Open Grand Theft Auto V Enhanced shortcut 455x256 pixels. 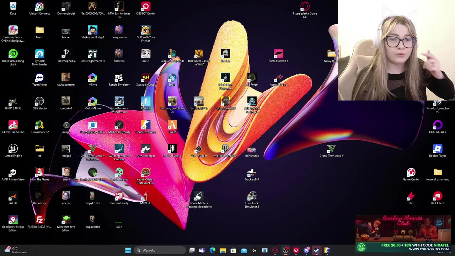click(x=93, y=153)
